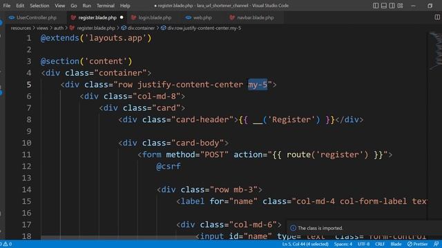The width and height of the screenshot is (442, 248).
Task: Click "row mb-3" class value on line 14
Action: [x=233, y=190]
